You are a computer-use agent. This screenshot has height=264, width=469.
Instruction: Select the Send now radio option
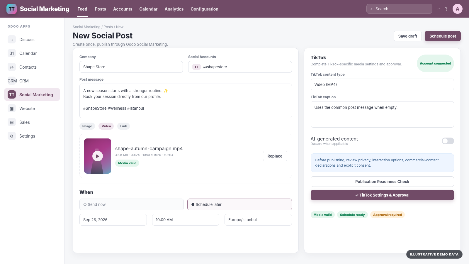coord(132,204)
